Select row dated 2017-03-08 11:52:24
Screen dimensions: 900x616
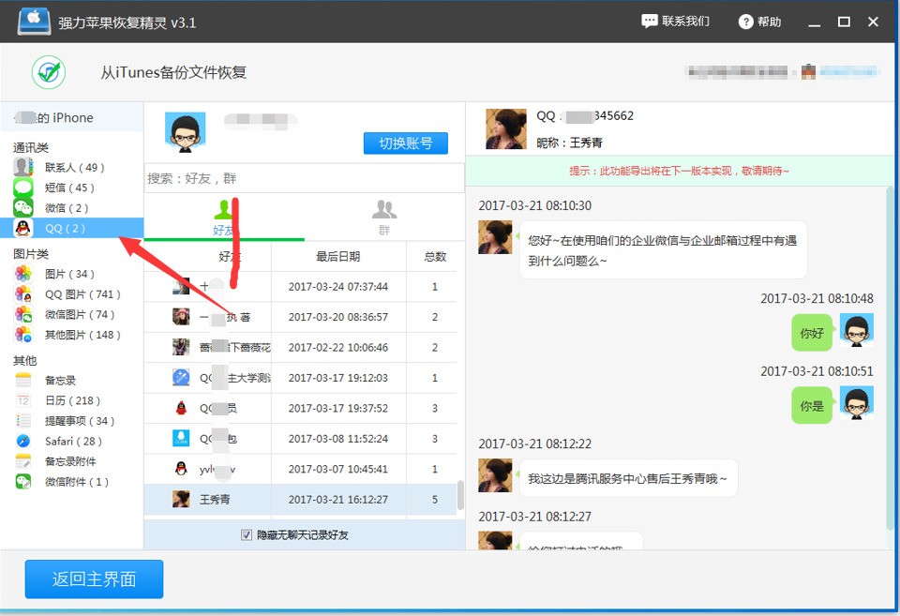[300, 439]
